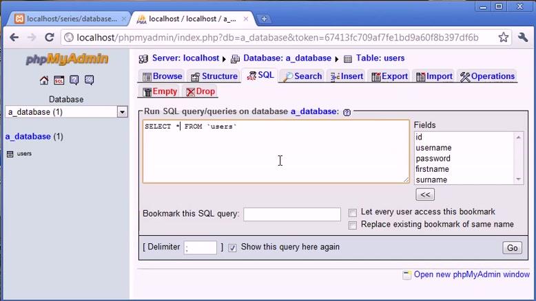Click Fields list scroll down arrow
The image size is (536, 301).
point(519,179)
